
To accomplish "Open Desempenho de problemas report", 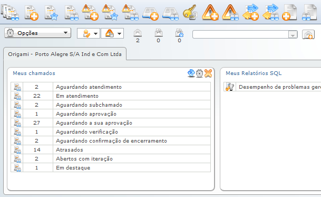I will tap(280, 87).
